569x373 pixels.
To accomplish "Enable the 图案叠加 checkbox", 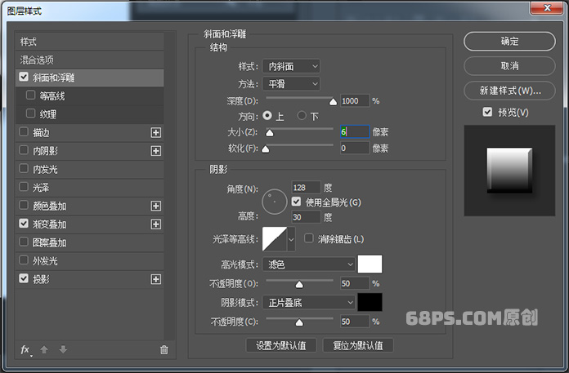I will (24, 242).
